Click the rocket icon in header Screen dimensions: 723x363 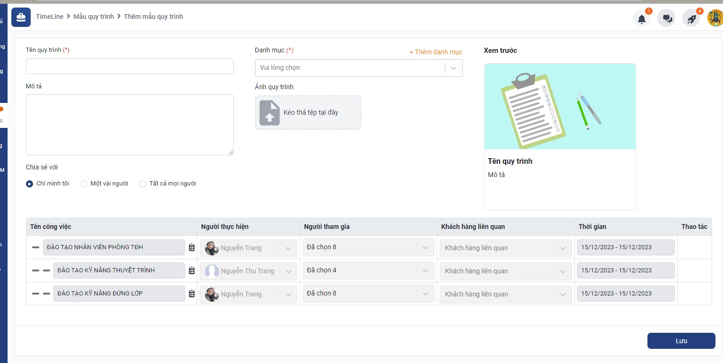pyautogui.click(x=691, y=19)
